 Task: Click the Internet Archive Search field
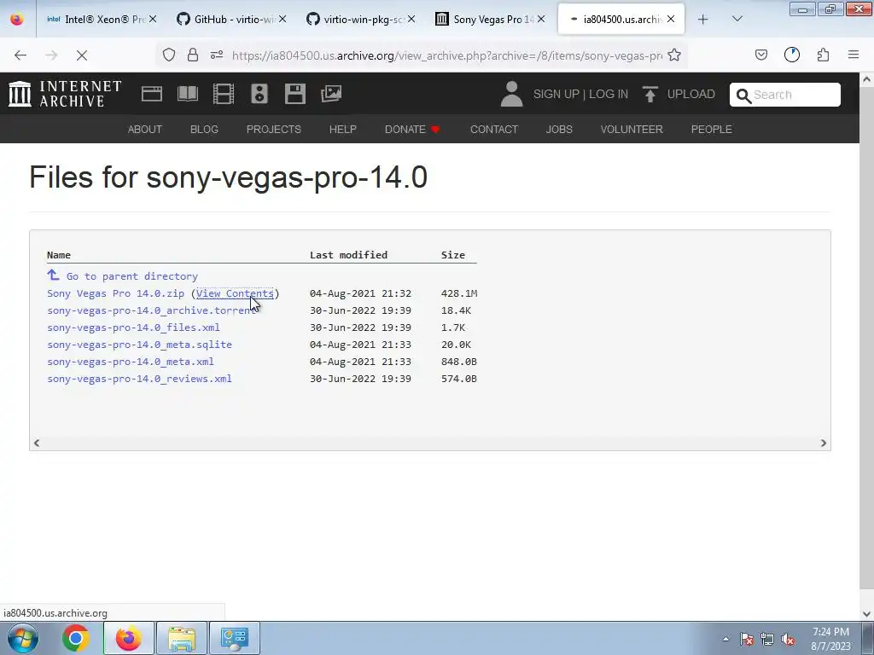(x=785, y=95)
